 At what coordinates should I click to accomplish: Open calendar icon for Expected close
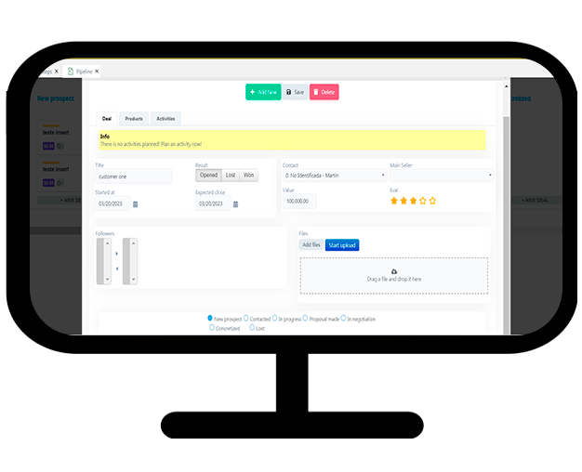(x=235, y=203)
